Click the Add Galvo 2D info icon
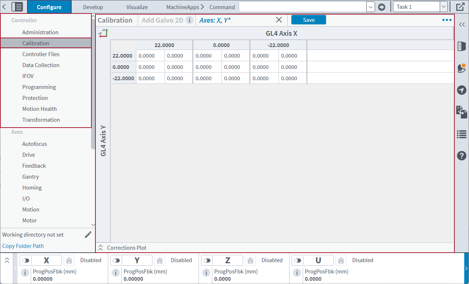Viewport: 469px width, 284px height. pos(189,20)
